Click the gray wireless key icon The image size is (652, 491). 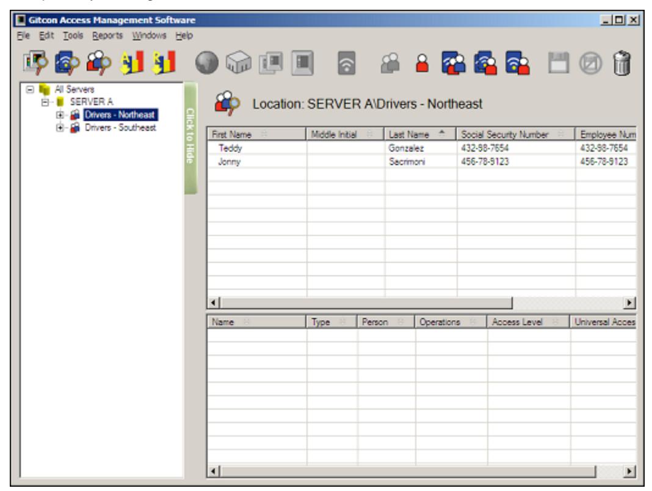pos(346,63)
